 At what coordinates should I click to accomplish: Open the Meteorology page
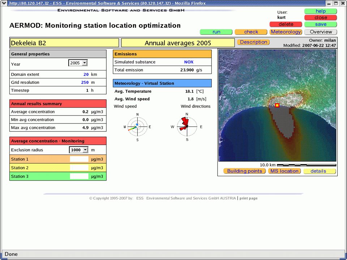(x=286, y=32)
